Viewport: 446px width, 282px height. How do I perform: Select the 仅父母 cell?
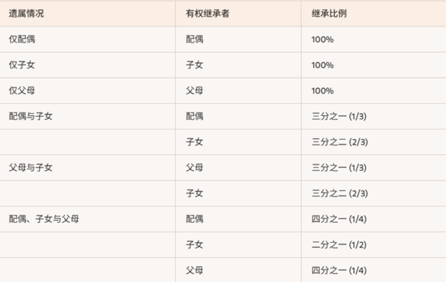coord(22,91)
